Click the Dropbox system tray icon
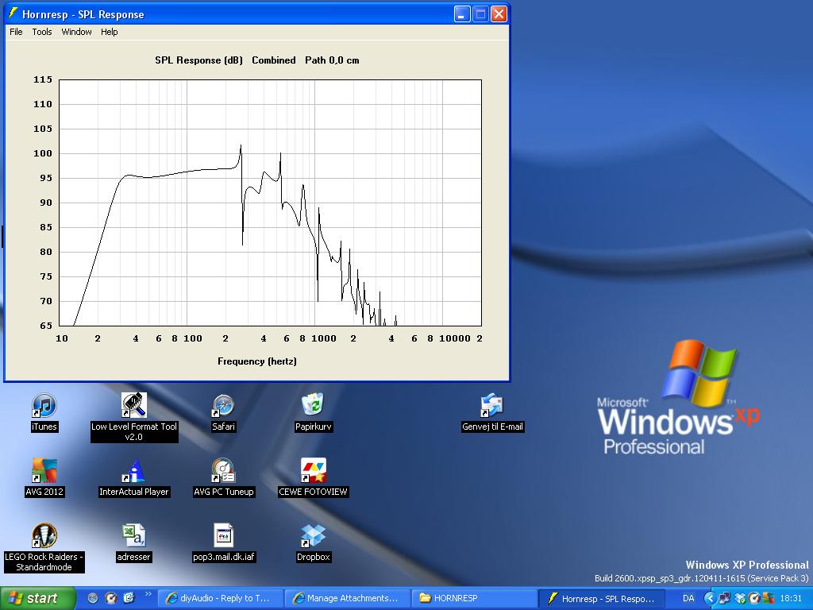Image resolution: width=813 pixels, height=610 pixels. pyautogui.click(x=741, y=599)
